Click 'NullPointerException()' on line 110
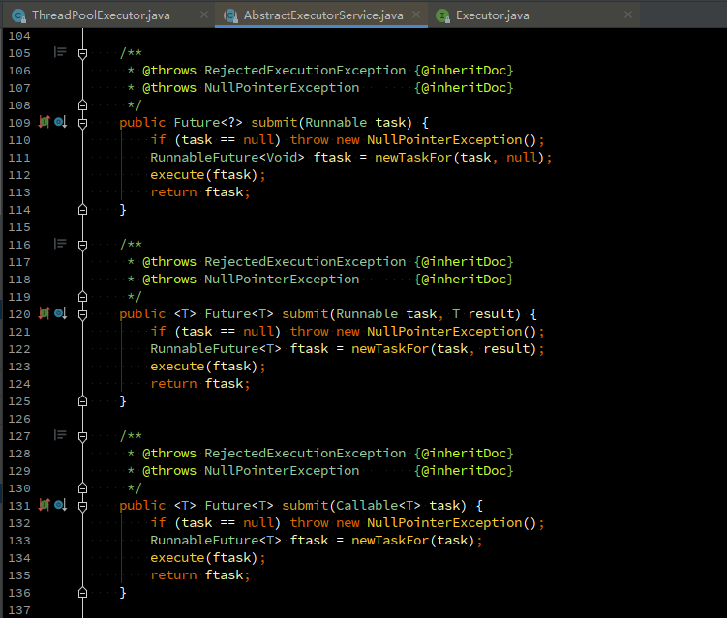This screenshot has height=618, width=727. coord(452,140)
